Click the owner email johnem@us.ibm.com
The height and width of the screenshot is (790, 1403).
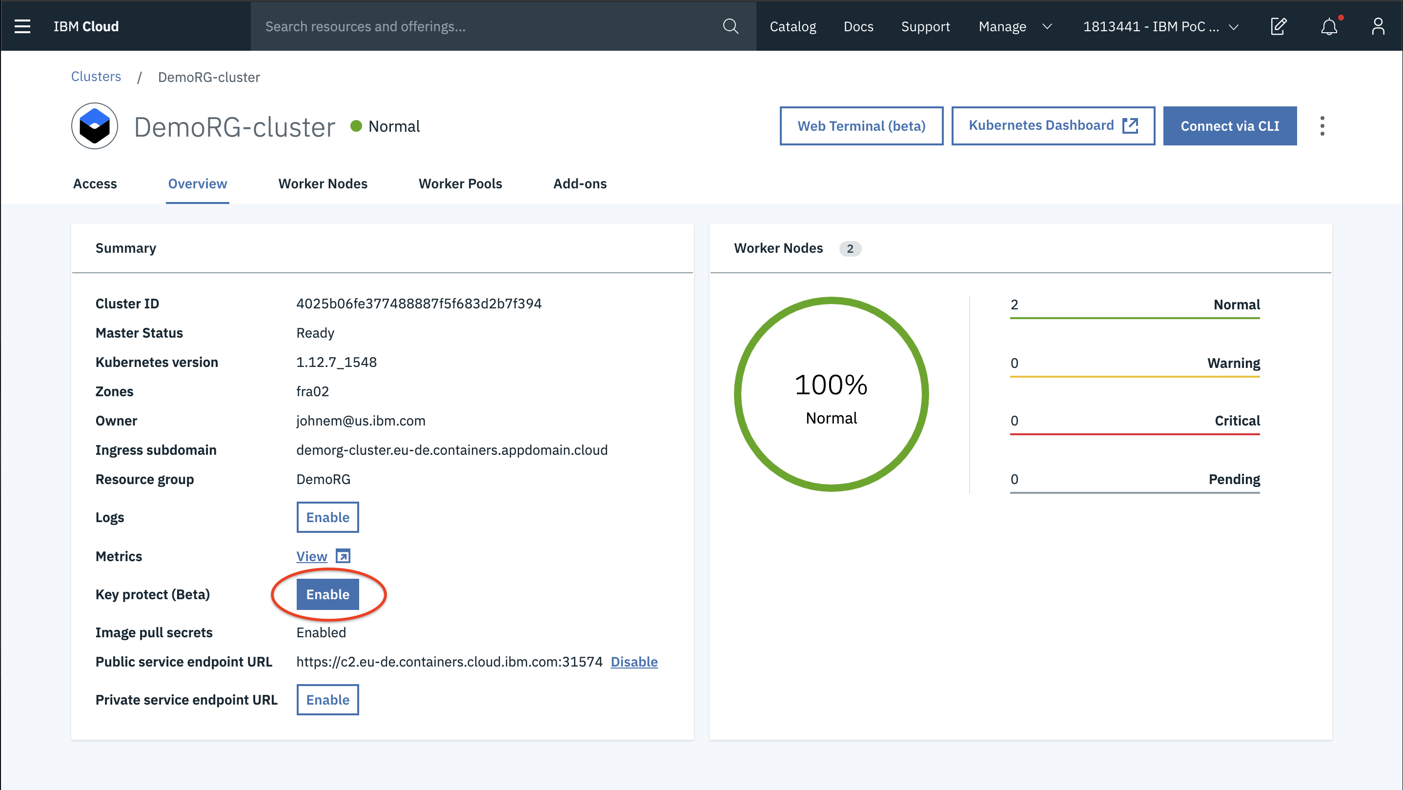coord(361,420)
